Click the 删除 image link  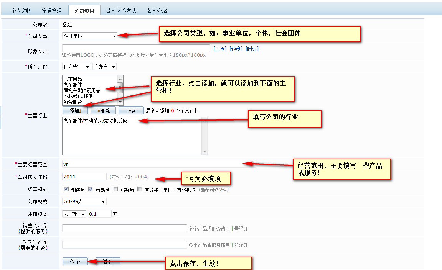252,49
